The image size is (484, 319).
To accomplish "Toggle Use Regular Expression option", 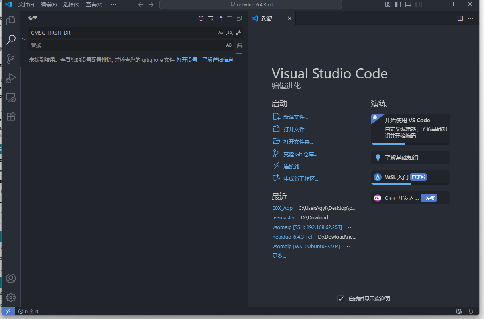I will tap(238, 33).
